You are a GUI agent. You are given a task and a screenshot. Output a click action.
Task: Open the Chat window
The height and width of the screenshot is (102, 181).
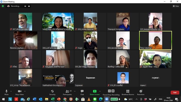coord(82,93)
